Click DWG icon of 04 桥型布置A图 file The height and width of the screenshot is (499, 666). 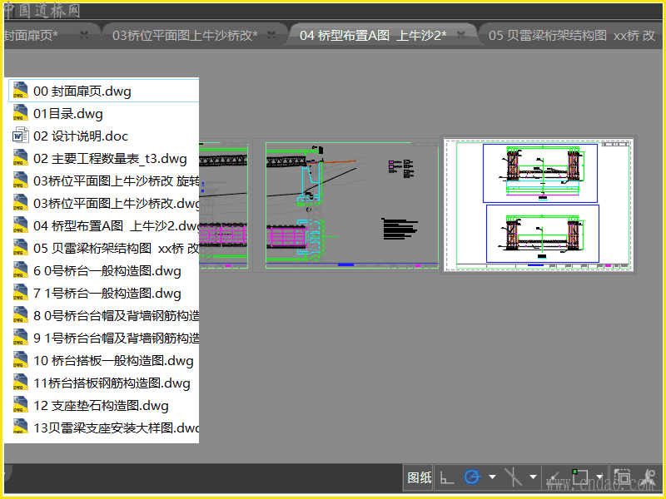coord(20,225)
